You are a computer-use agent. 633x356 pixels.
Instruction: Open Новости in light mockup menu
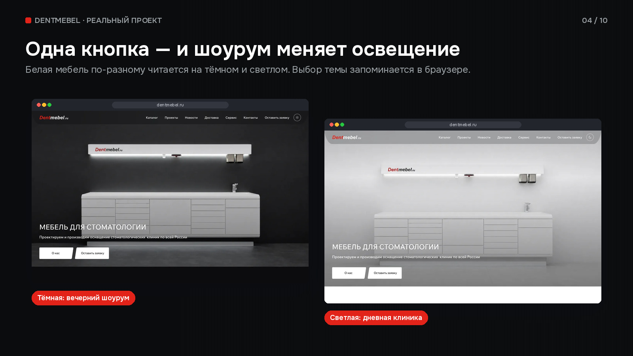pos(484,137)
